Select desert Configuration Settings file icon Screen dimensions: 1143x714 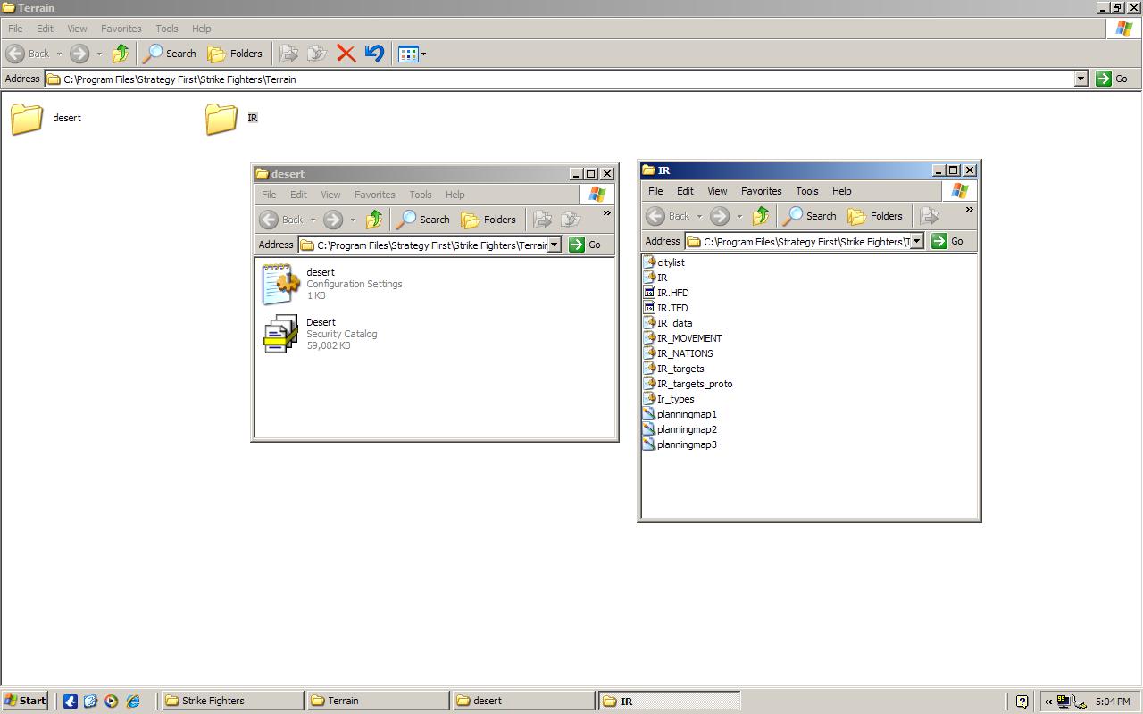(280, 284)
